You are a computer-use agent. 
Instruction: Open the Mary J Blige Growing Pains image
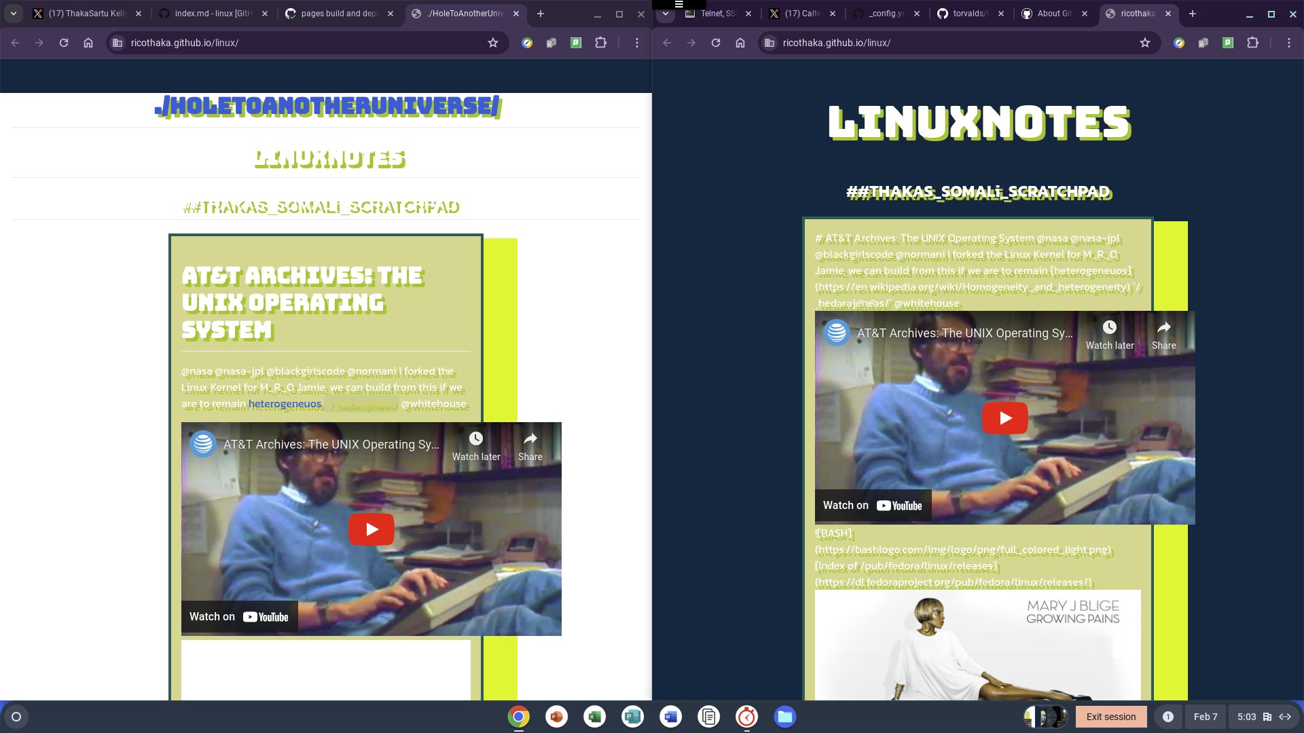click(x=978, y=645)
